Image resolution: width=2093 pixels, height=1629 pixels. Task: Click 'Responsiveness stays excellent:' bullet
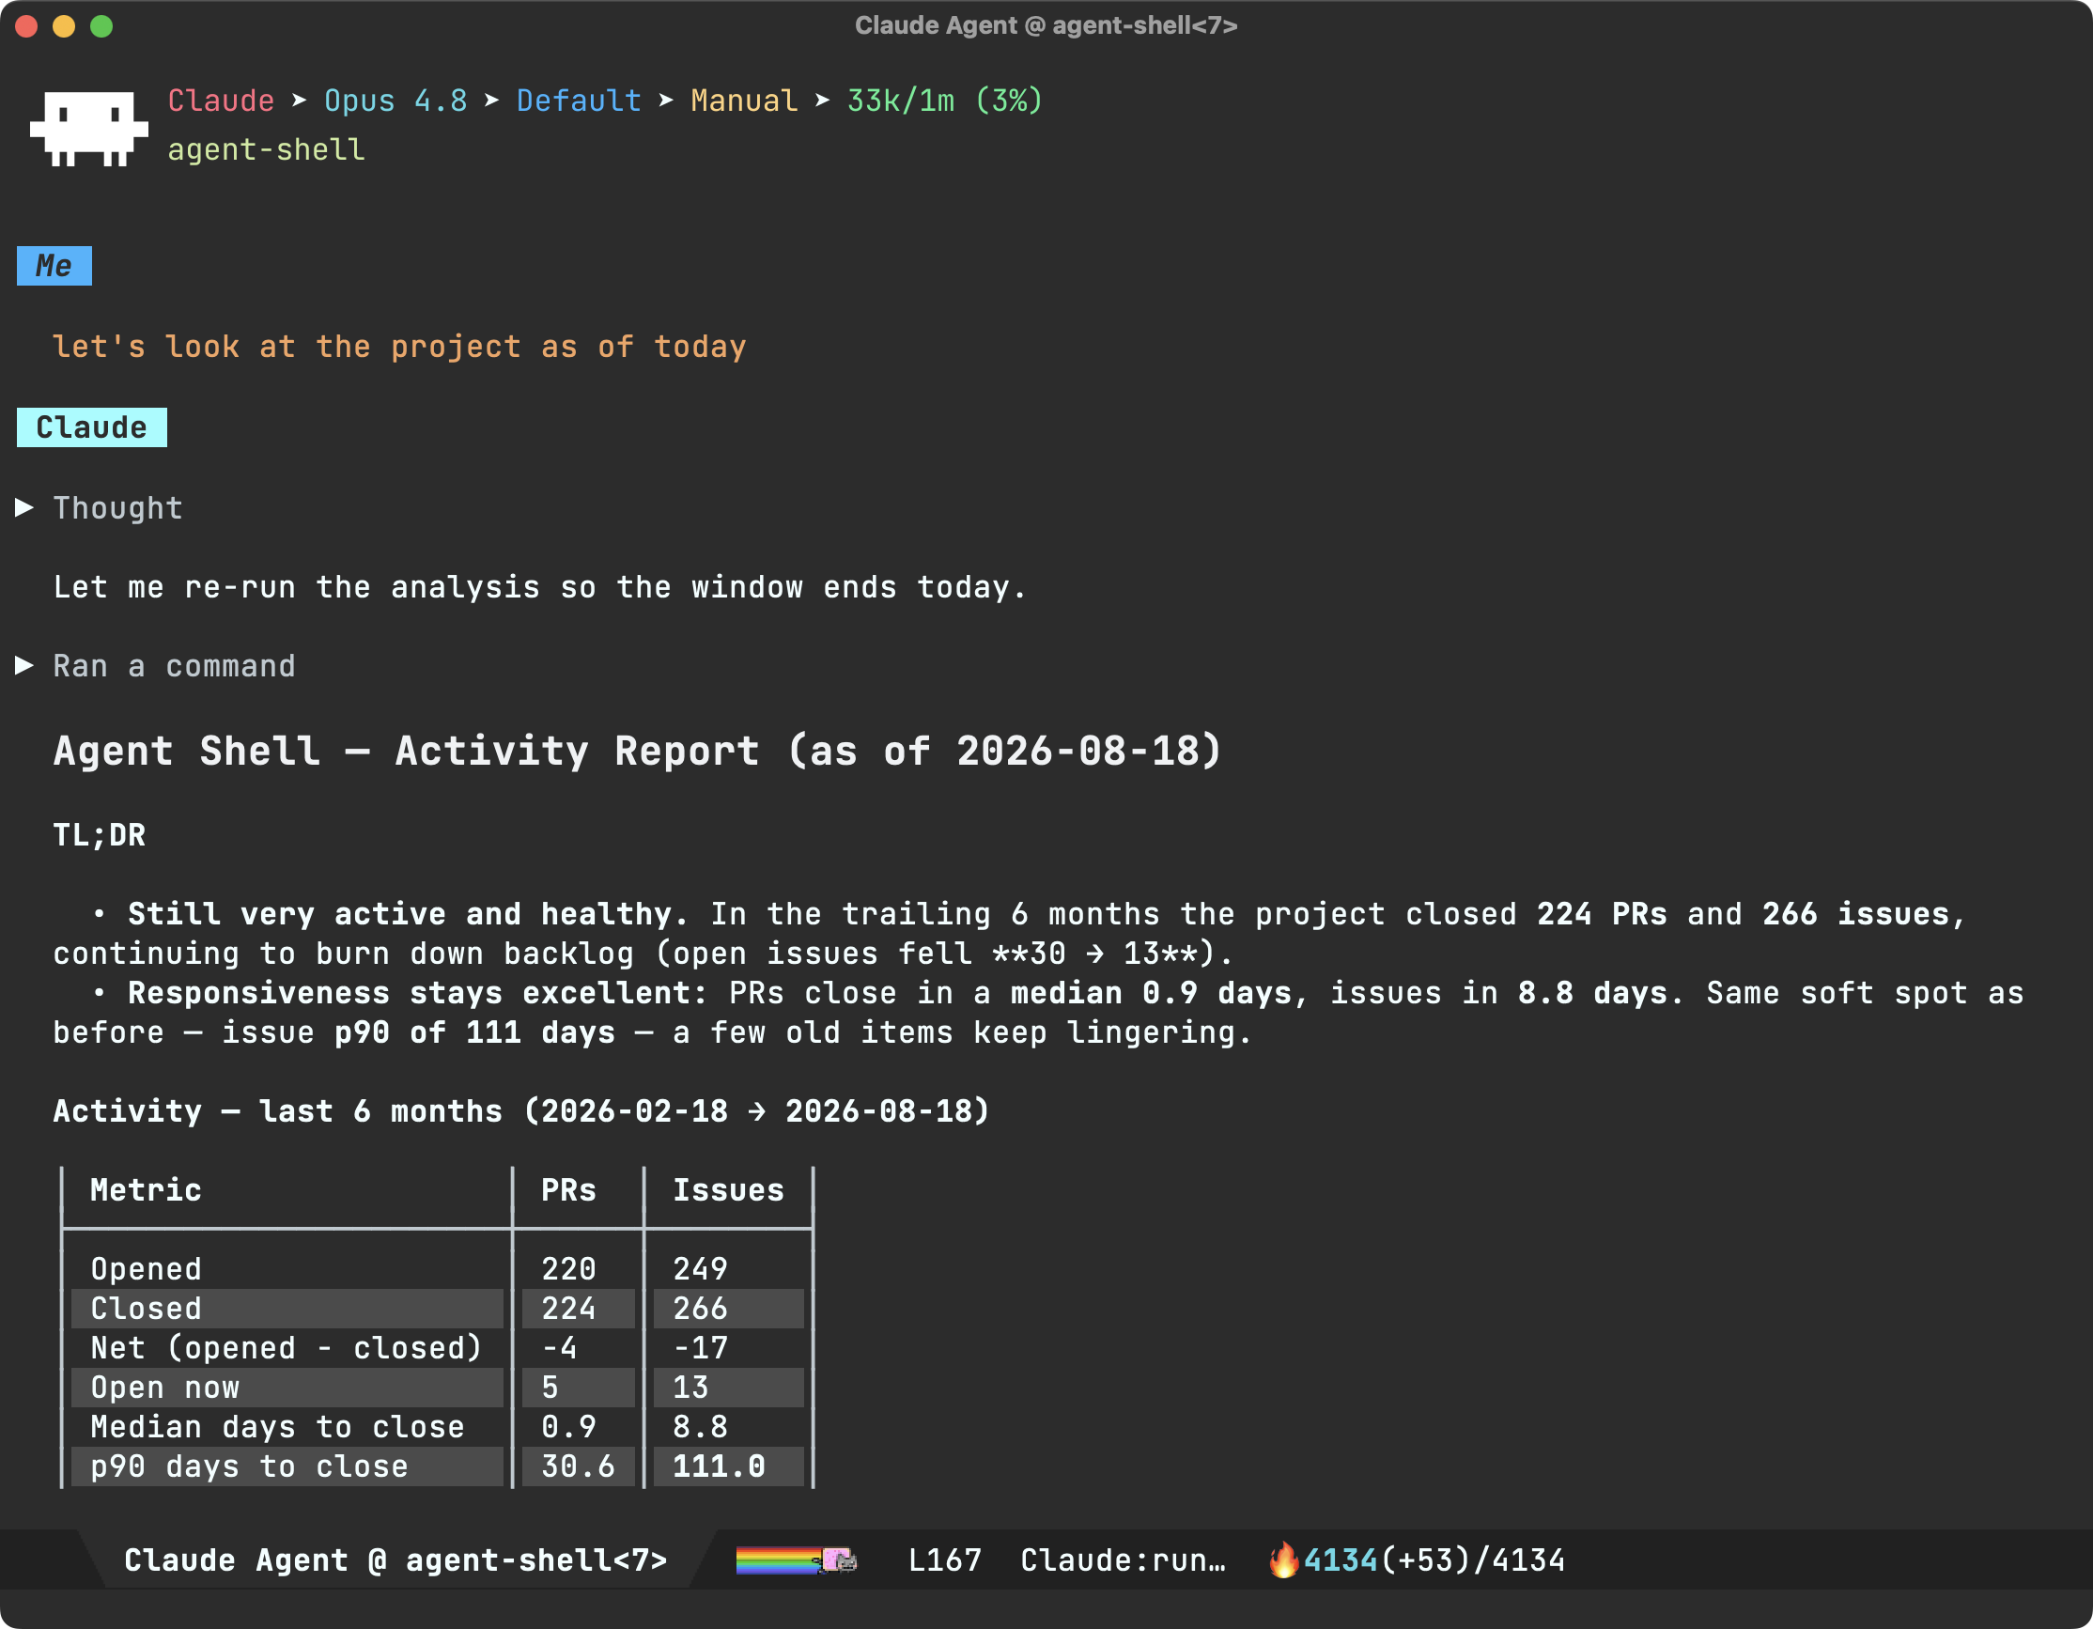pos(418,993)
